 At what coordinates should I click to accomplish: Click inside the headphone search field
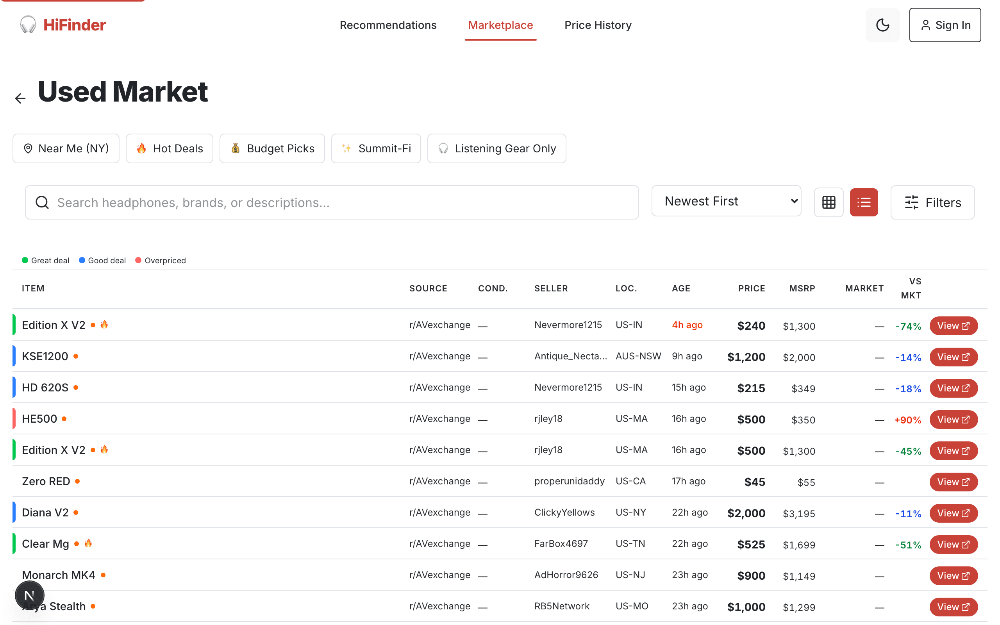coord(289,202)
